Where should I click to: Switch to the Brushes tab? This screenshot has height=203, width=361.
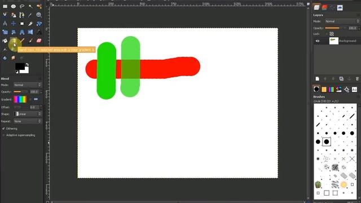coord(316,89)
